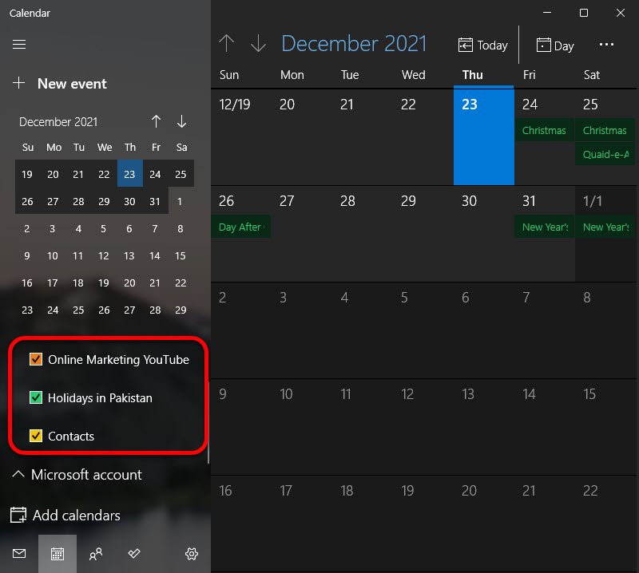Click the main calendar previous-month up arrow
Screen dimensions: 639x573
click(x=227, y=44)
